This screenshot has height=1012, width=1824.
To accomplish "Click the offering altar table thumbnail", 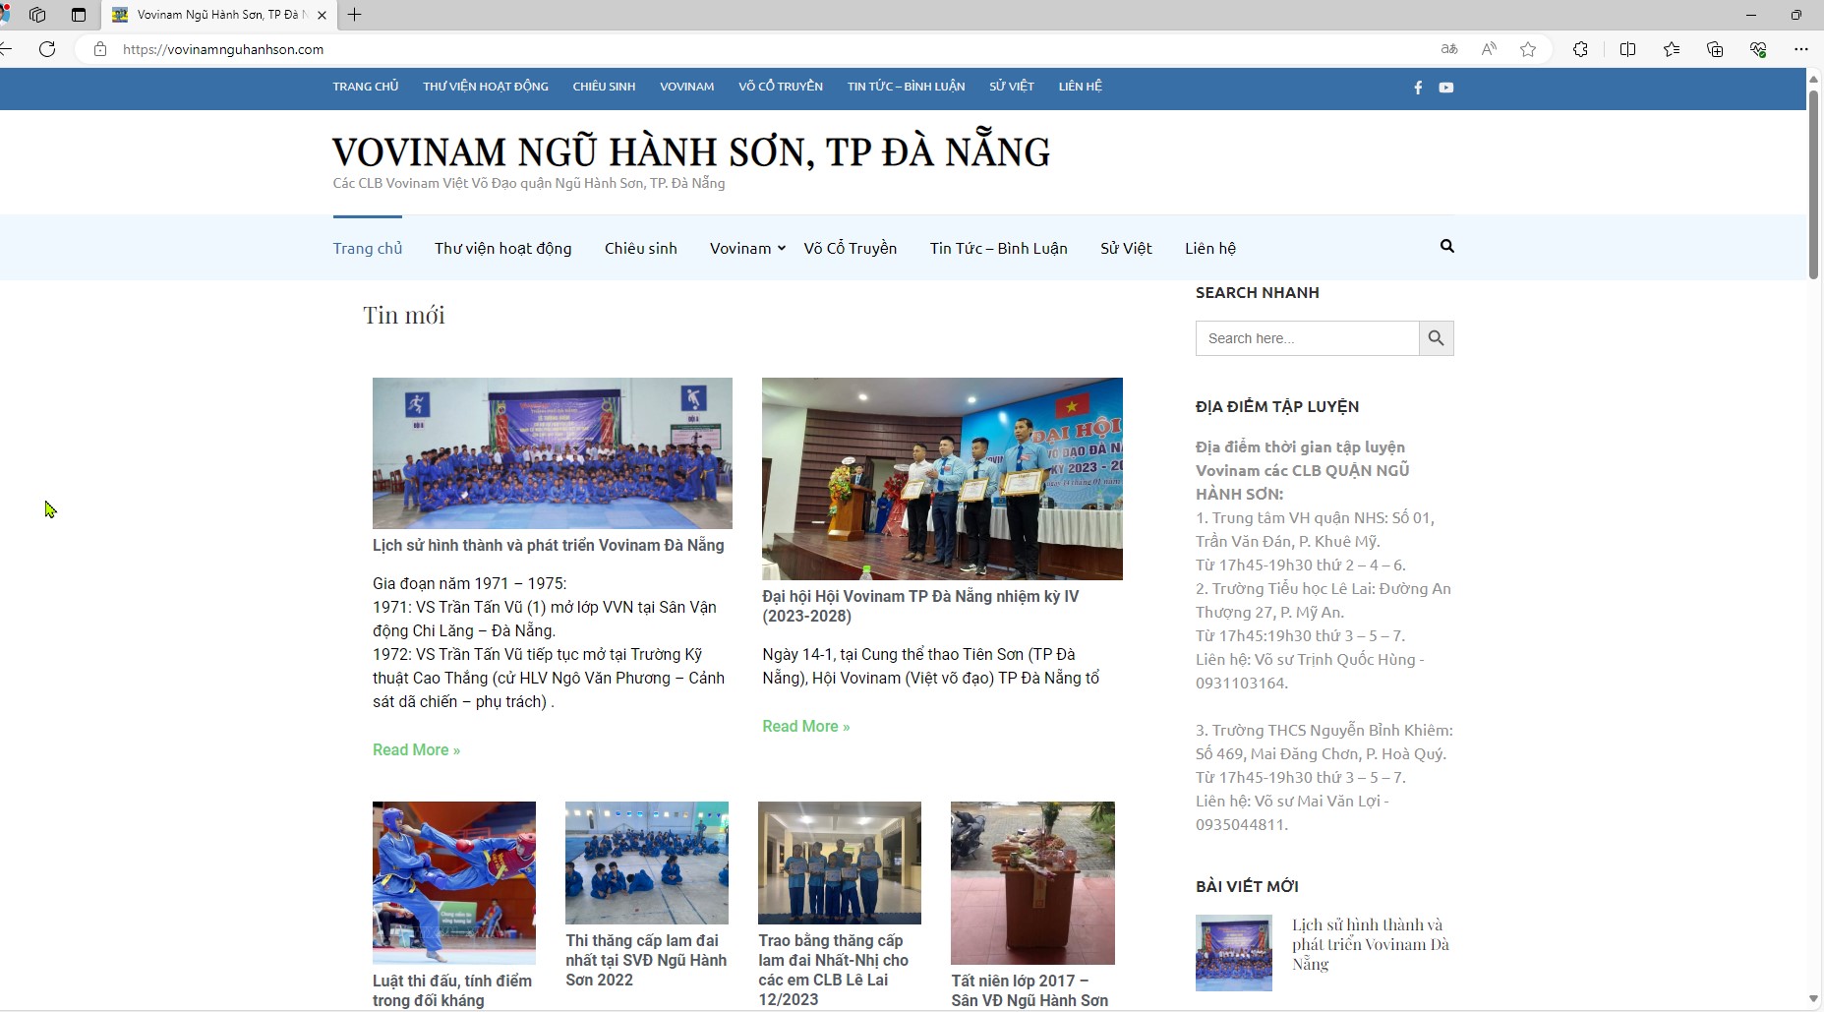I will pos(1032,882).
